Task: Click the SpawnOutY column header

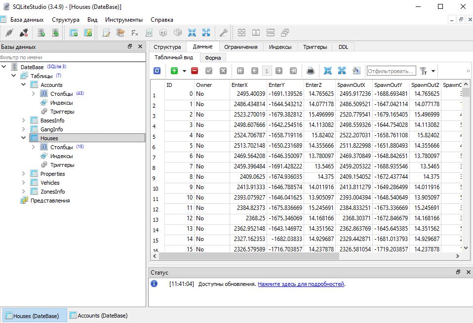Action: tap(391, 85)
